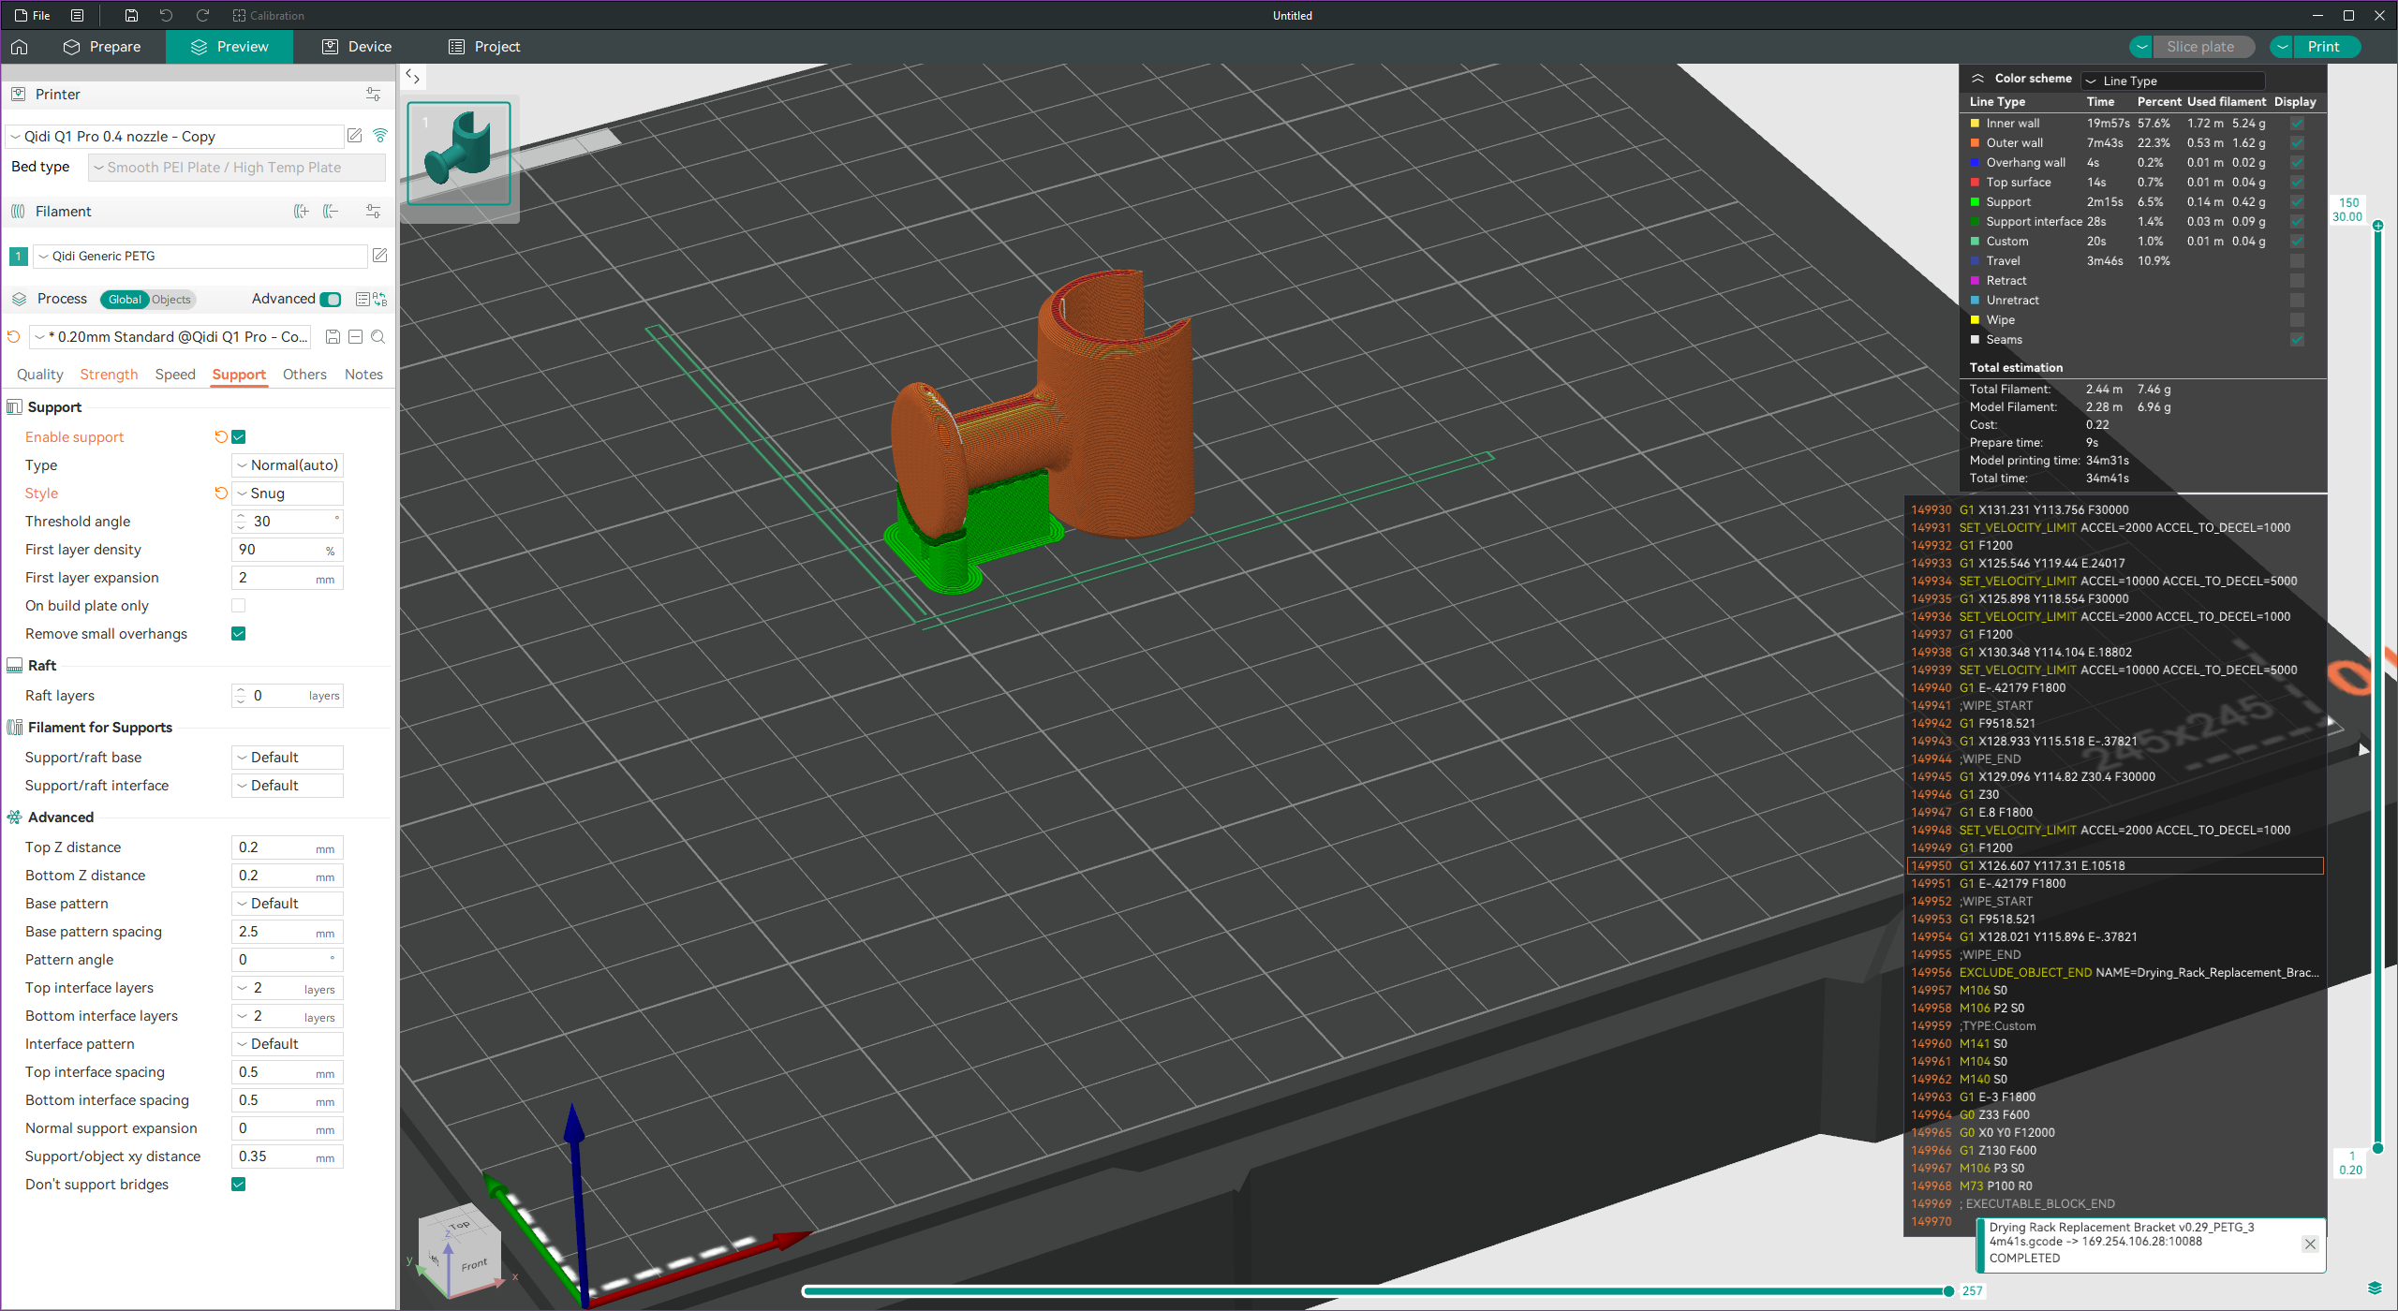The image size is (2398, 1311).
Task: Search process settings with the magnifier icon
Action: coord(378,337)
